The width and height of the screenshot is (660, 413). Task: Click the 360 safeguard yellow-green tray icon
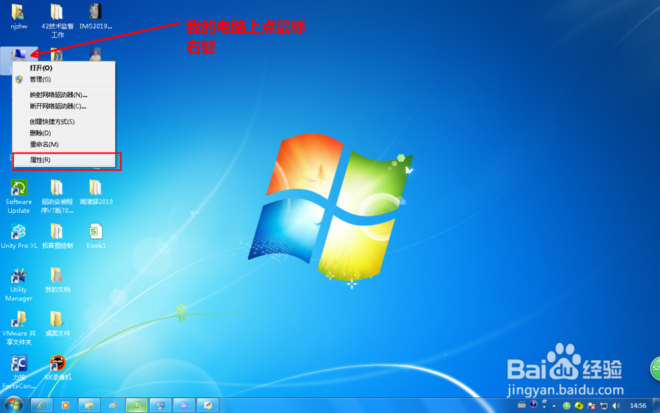click(579, 406)
